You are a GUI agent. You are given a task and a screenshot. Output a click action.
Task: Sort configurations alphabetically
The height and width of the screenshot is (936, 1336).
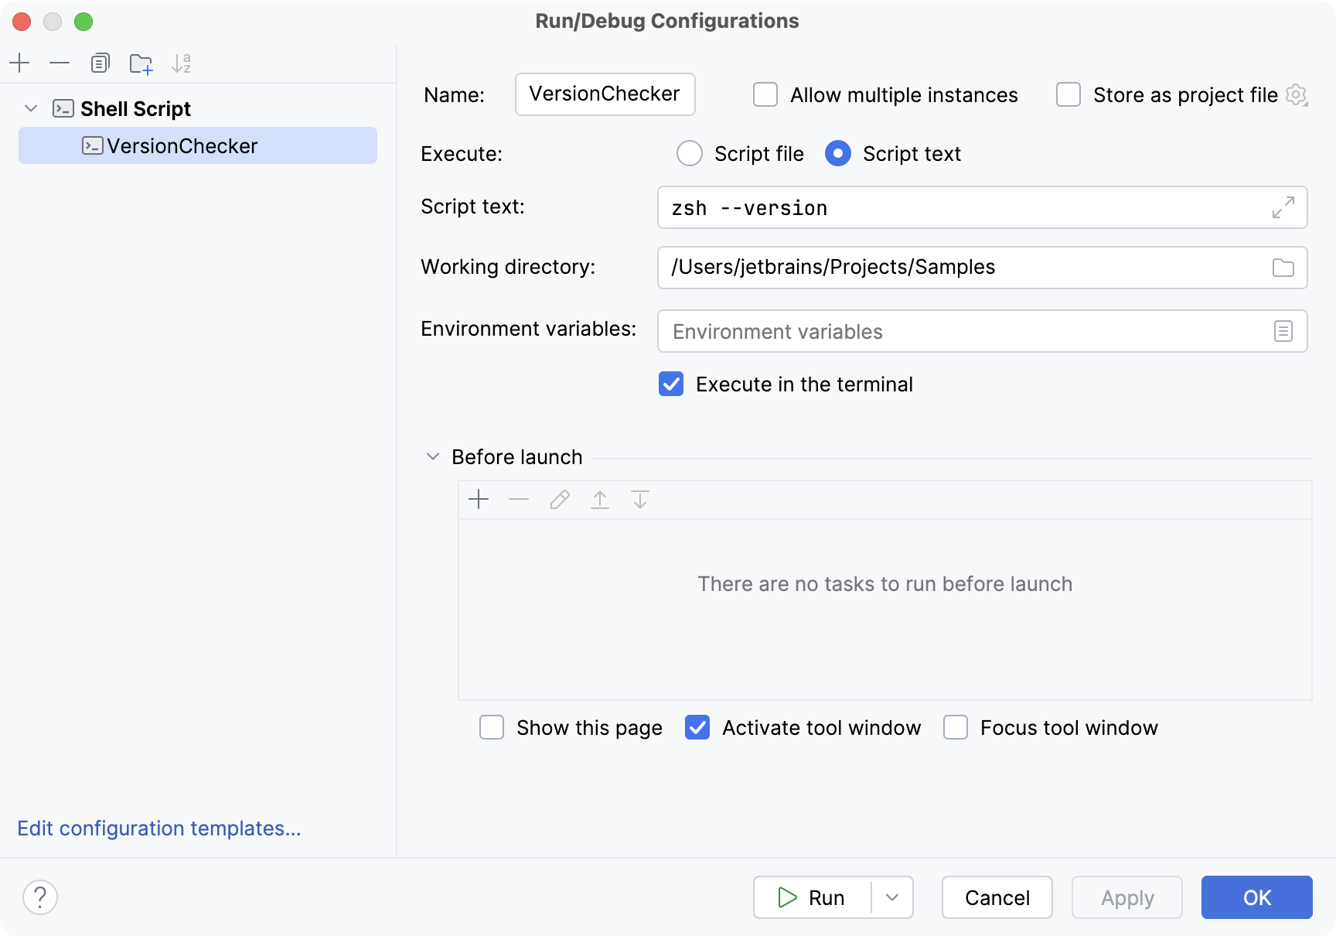[181, 63]
